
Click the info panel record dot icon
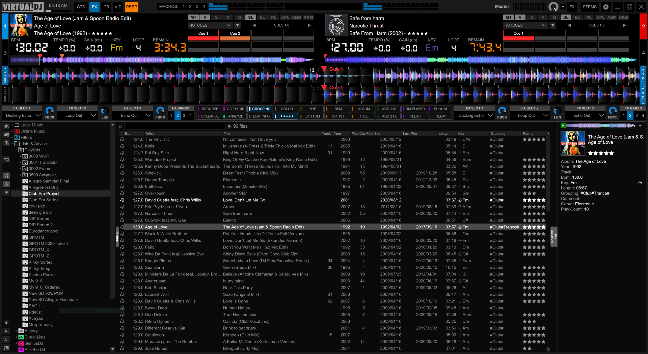[640, 125]
